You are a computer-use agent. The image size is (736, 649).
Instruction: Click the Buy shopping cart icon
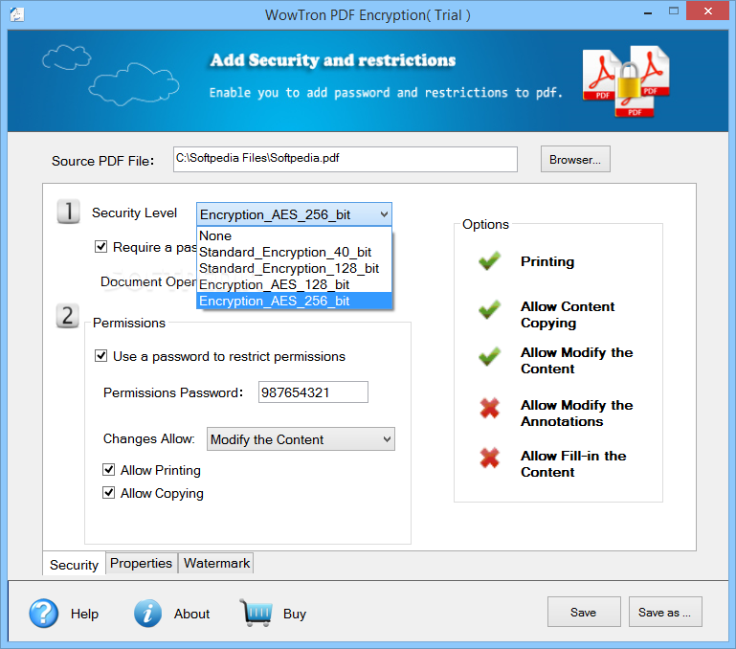click(x=256, y=614)
